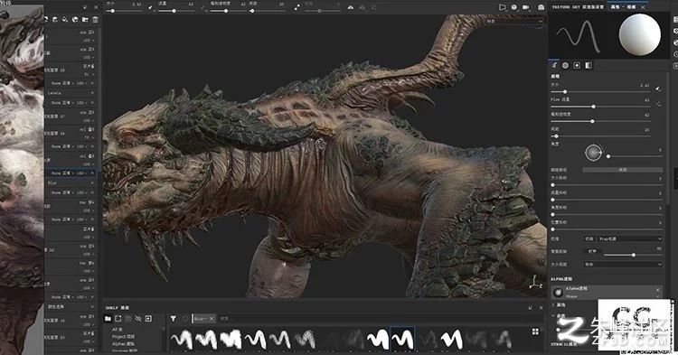The height and width of the screenshot is (355, 678).
Task: Click the funnel filter icon in Shelf
Action: tap(173, 319)
